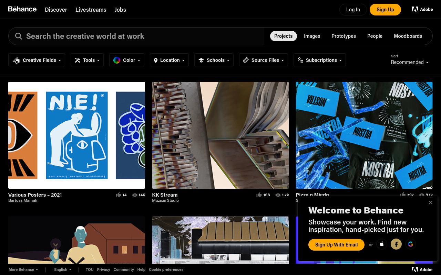Click the search magnifier icon
441x275 pixels.
(x=19, y=36)
